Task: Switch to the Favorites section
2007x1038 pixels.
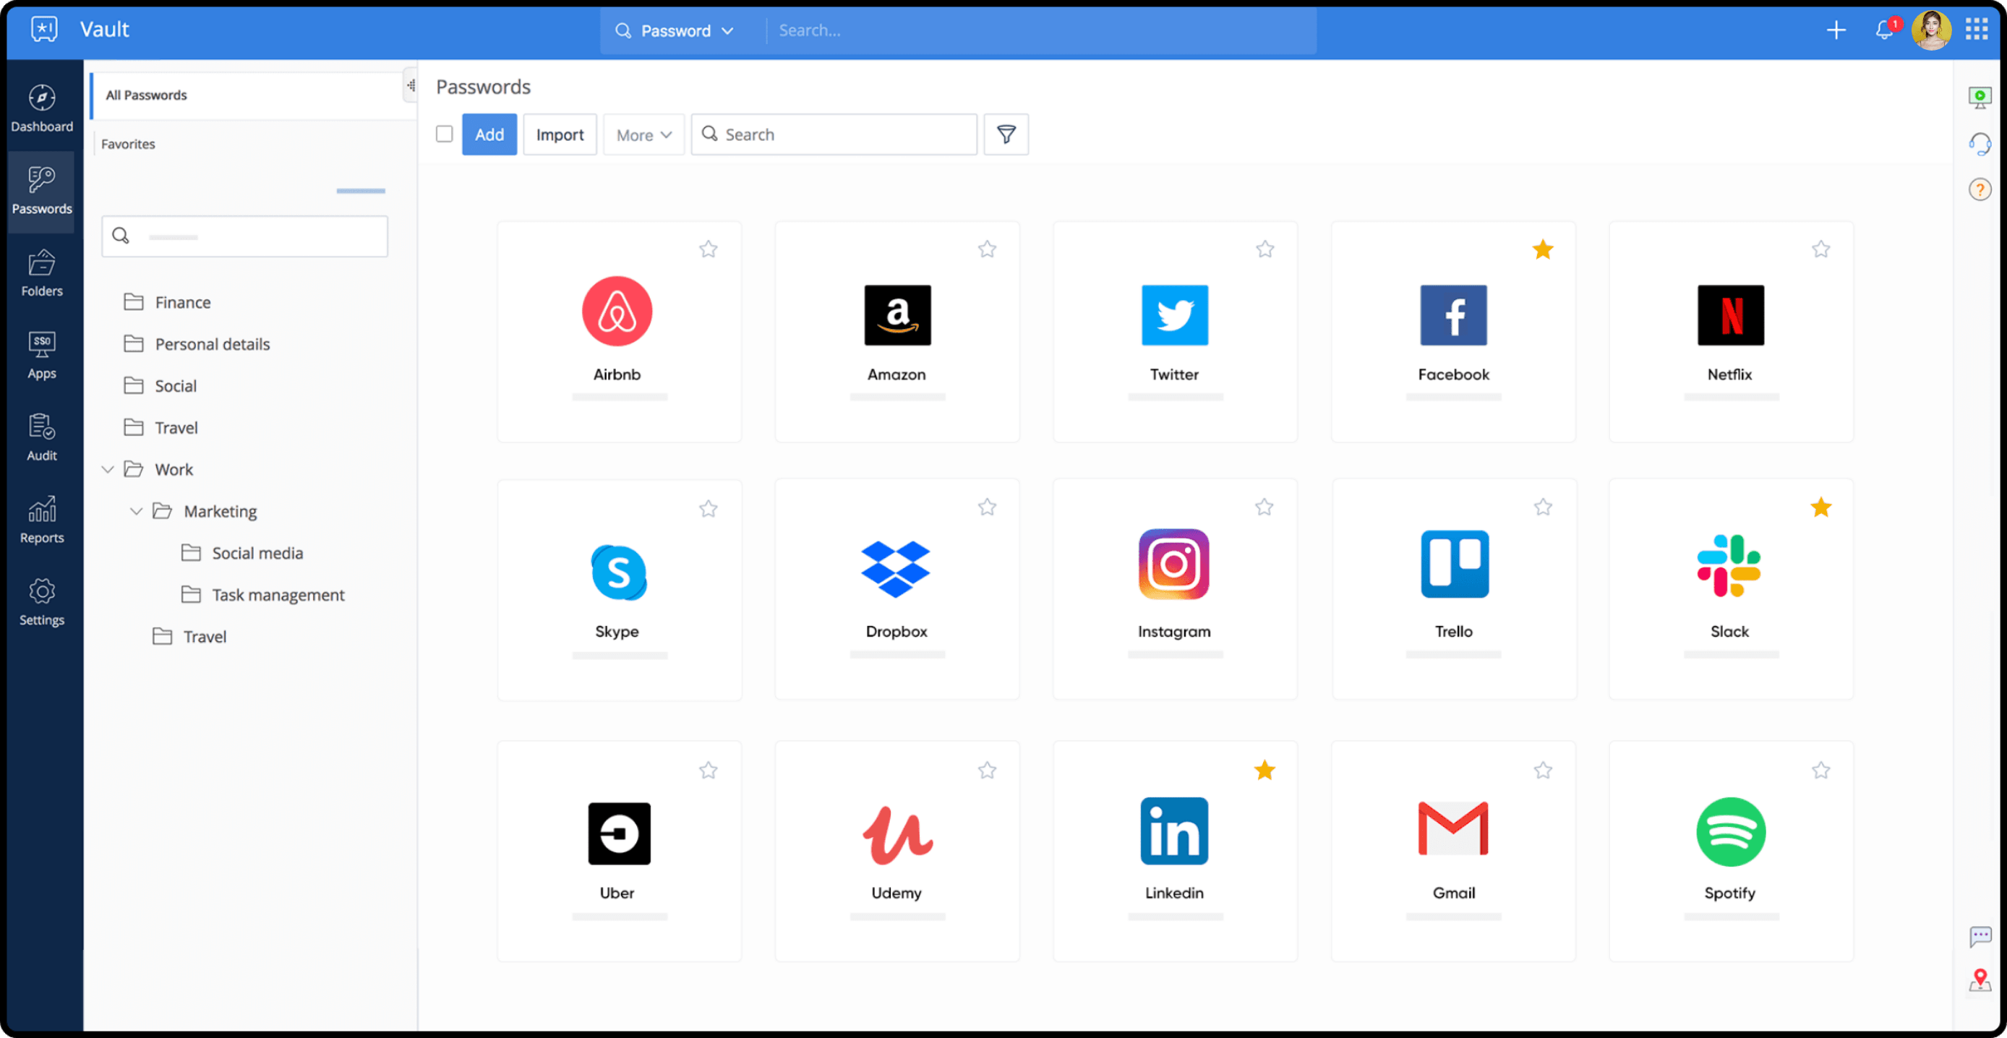Action: 128,143
